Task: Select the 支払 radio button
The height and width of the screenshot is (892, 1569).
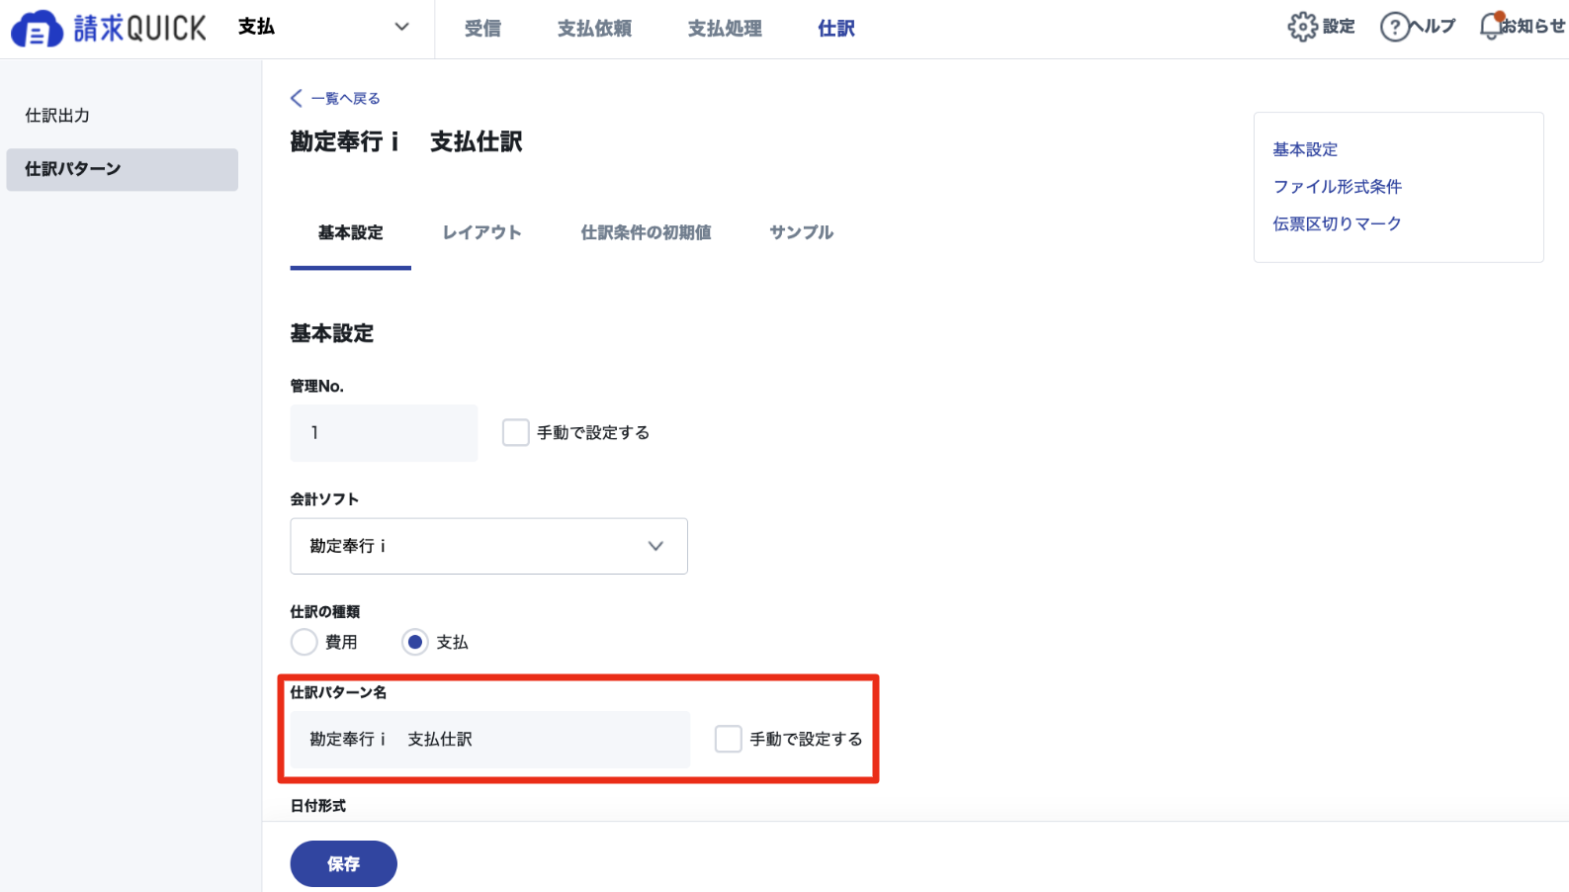Action: click(x=415, y=642)
